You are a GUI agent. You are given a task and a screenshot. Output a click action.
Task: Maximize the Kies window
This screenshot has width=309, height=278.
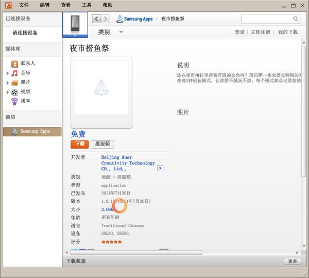[x=293, y=6]
